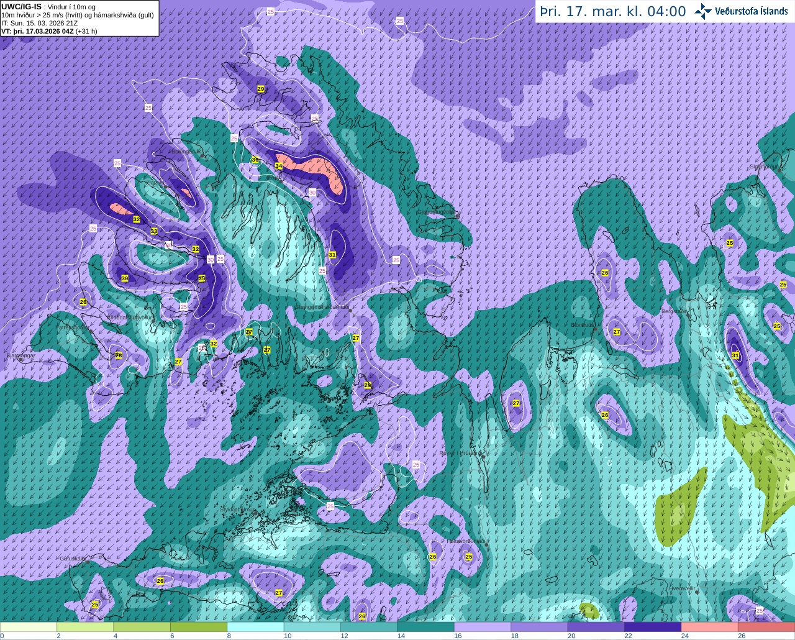The height and width of the screenshot is (640, 795).
Task: Click the Stykkishólmur station label
Action: [x=238, y=510]
